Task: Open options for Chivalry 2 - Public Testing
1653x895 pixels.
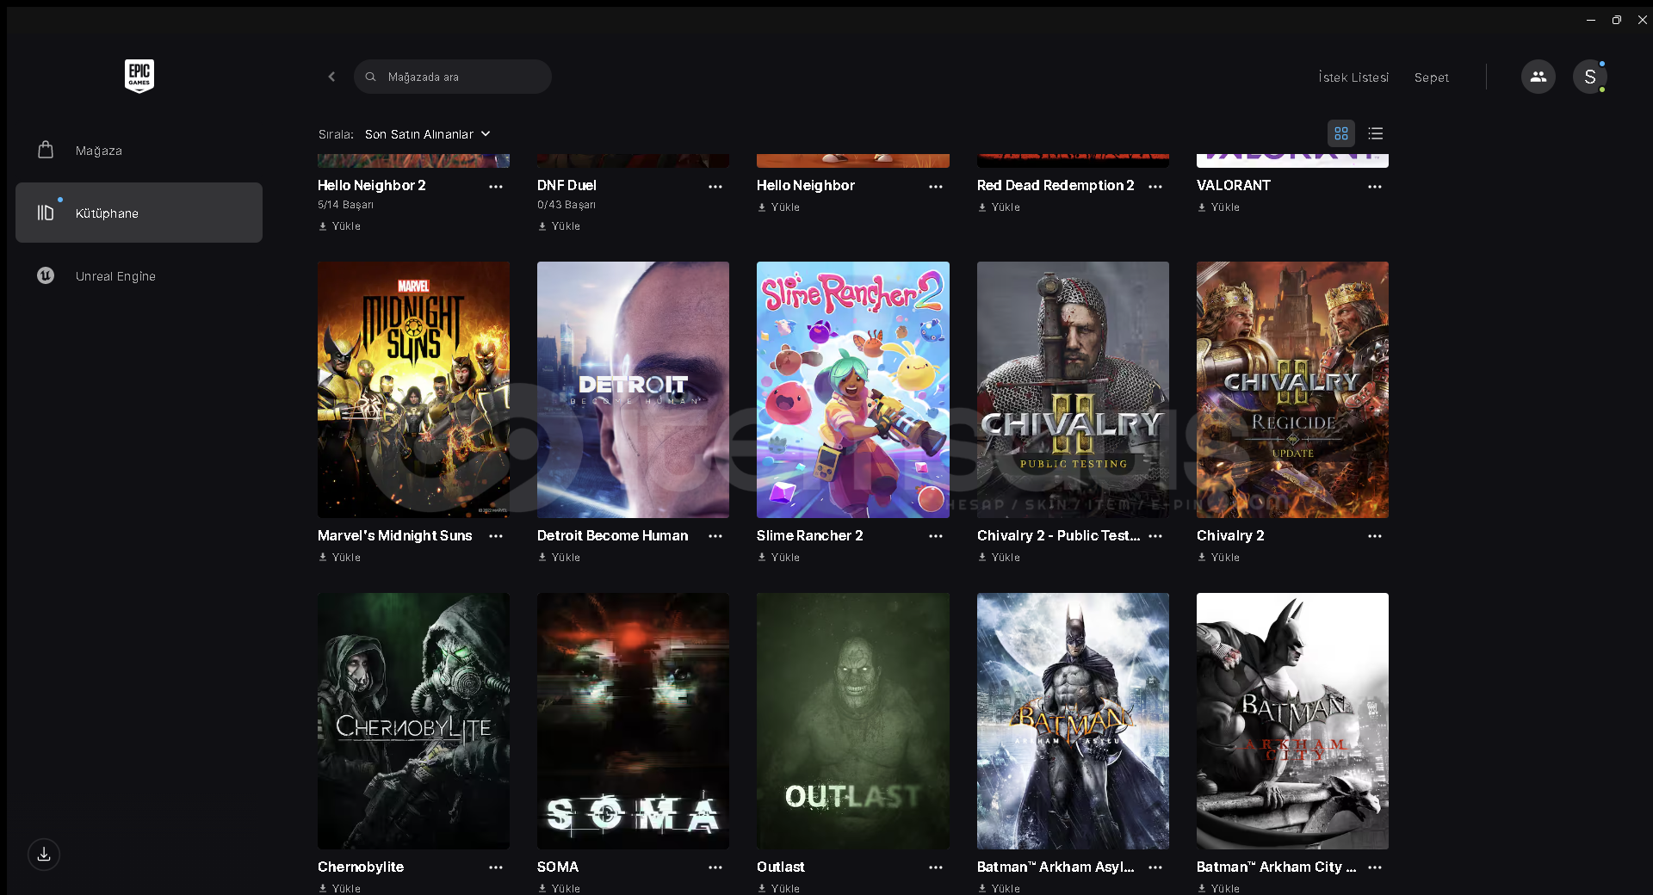Action: point(1155,536)
